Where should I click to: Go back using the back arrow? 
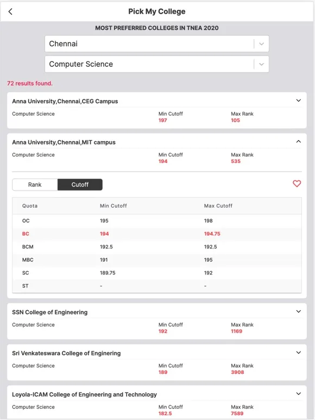point(10,11)
